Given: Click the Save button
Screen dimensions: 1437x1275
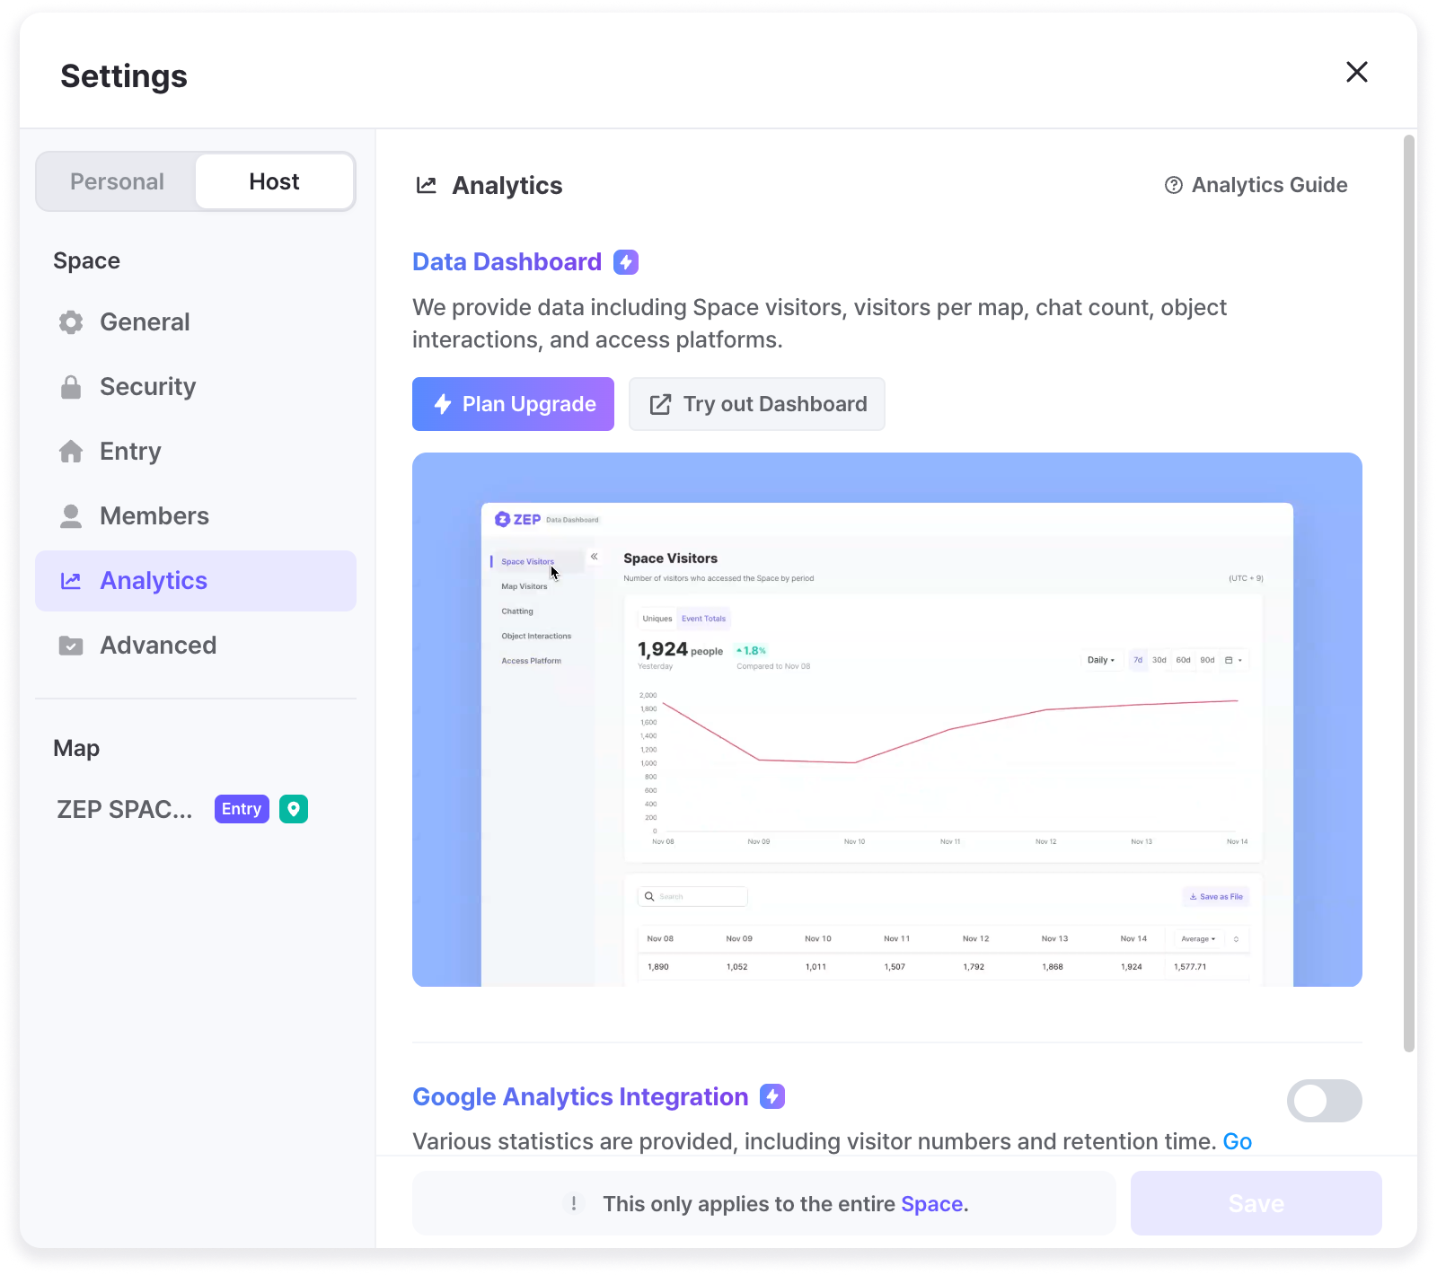Looking at the screenshot, I should tap(1256, 1203).
